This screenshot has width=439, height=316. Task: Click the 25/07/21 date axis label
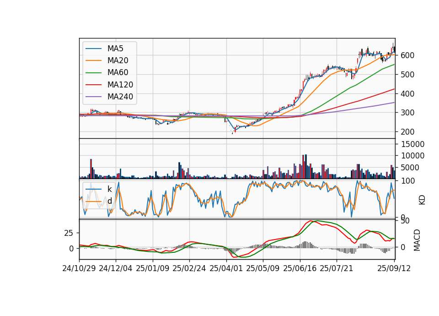[x=337, y=268]
